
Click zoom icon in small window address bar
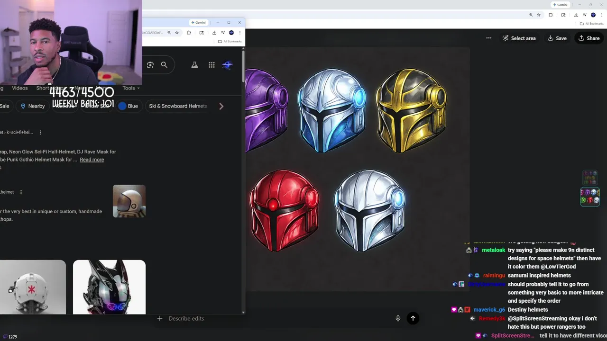pos(169,33)
